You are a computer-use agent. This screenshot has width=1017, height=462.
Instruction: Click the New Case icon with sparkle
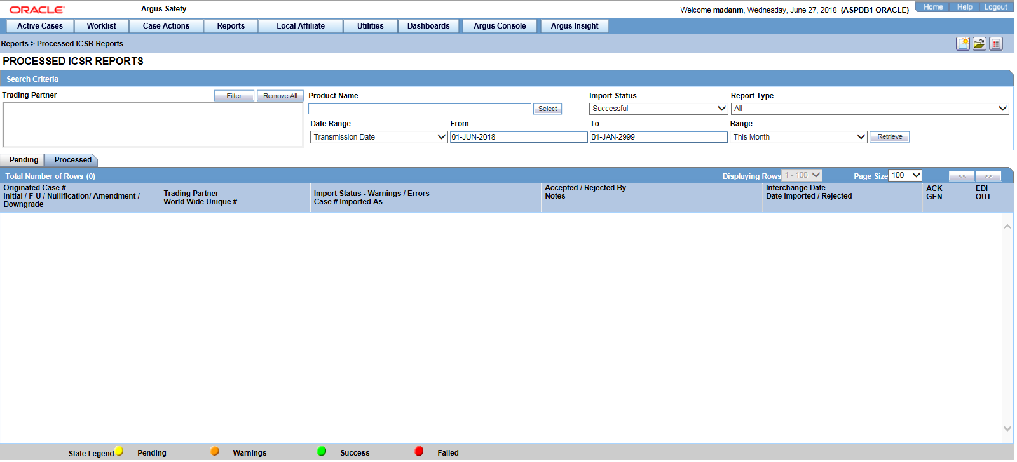click(x=963, y=44)
